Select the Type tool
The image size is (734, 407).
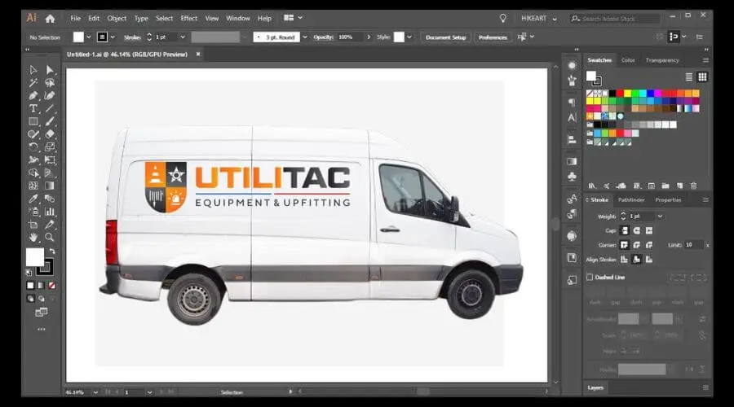point(33,108)
